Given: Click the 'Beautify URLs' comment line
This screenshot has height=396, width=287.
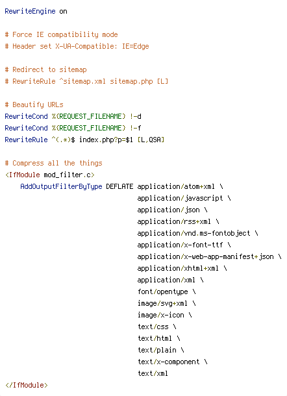Looking at the screenshot, I should (x=34, y=105).
